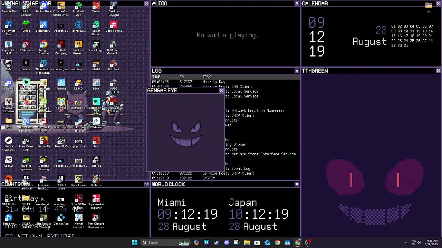Screen dimensions: 442x248
Task: Select the Medal desktop icon
Action: [96, 66]
